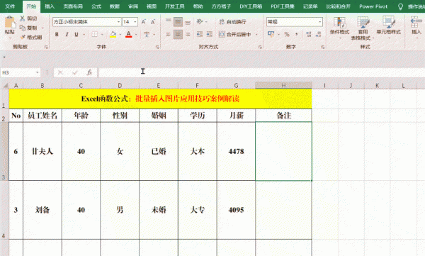425x256 pixels.
Task: Switch to the 数据 (Data) tab
Action: [114, 6]
